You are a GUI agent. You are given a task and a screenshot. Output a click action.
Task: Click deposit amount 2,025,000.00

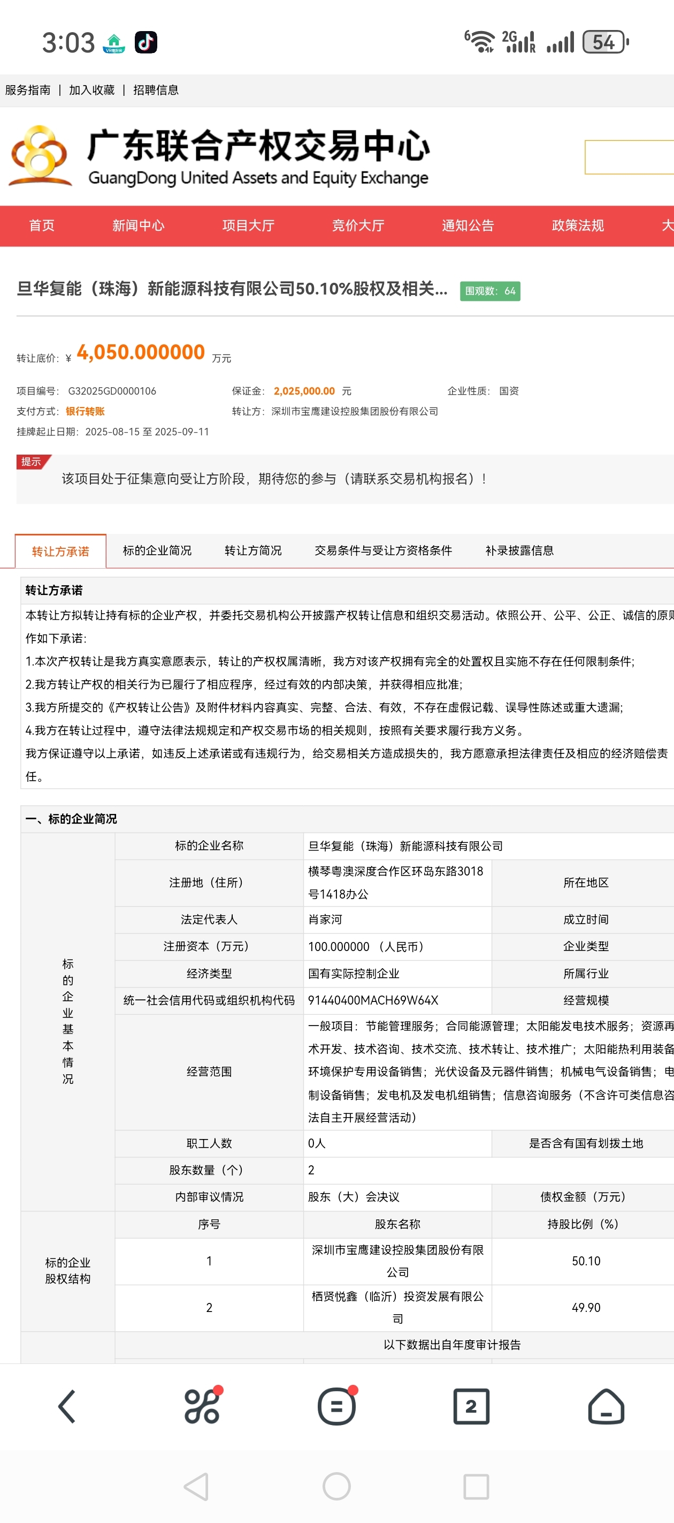point(304,391)
